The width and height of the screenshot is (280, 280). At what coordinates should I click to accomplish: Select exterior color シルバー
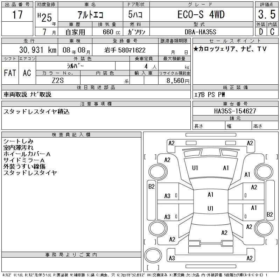tap(75, 66)
